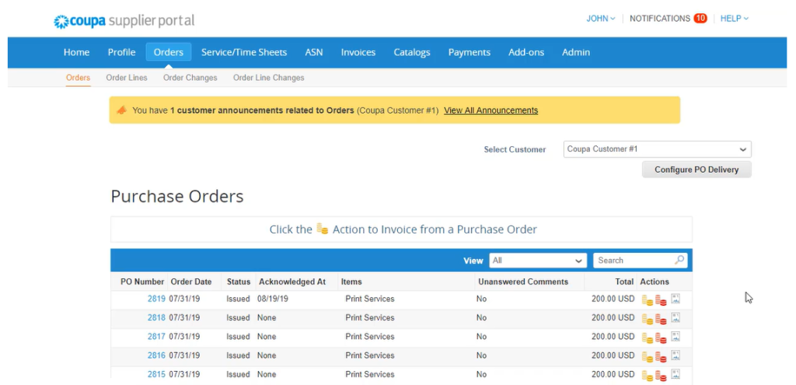Create credit note (red coins) for PO 2818

click(661, 318)
